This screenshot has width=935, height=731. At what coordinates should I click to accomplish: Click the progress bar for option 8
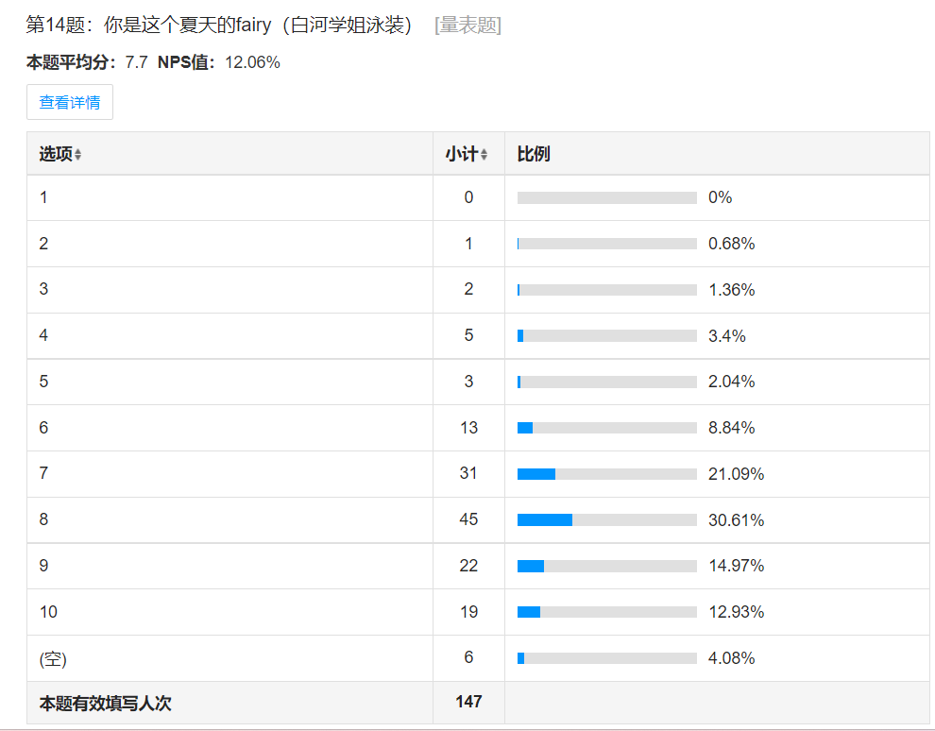pyautogui.click(x=606, y=520)
